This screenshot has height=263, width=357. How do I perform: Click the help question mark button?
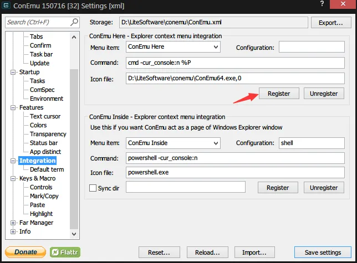(322, 4)
